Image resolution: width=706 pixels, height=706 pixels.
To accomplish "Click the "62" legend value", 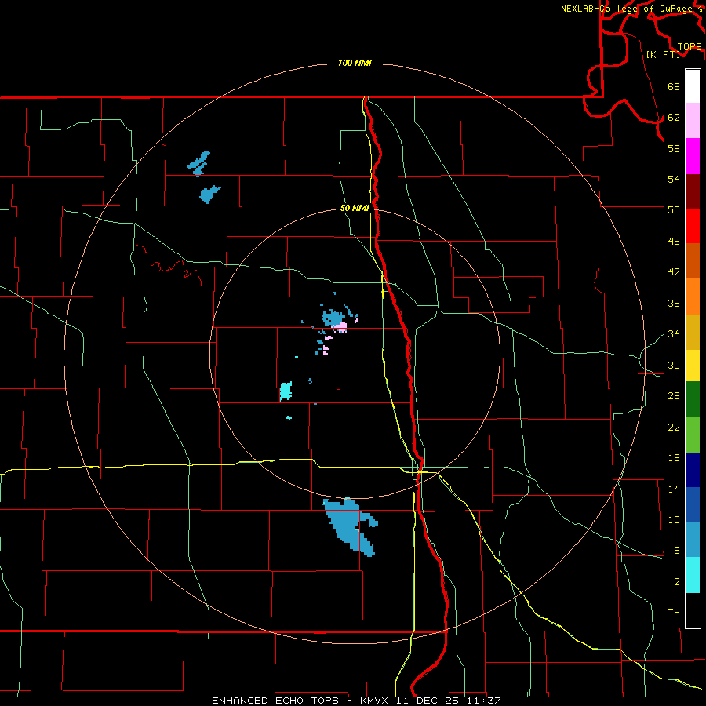I will point(674,118).
